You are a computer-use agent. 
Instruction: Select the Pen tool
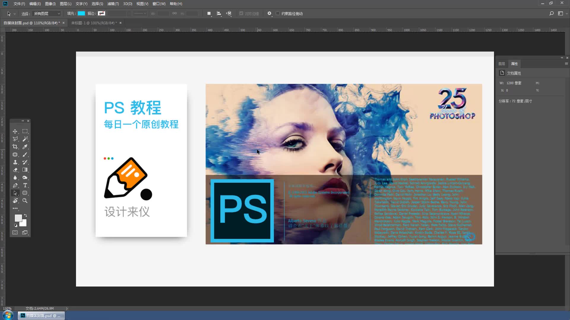pyautogui.click(x=15, y=185)
